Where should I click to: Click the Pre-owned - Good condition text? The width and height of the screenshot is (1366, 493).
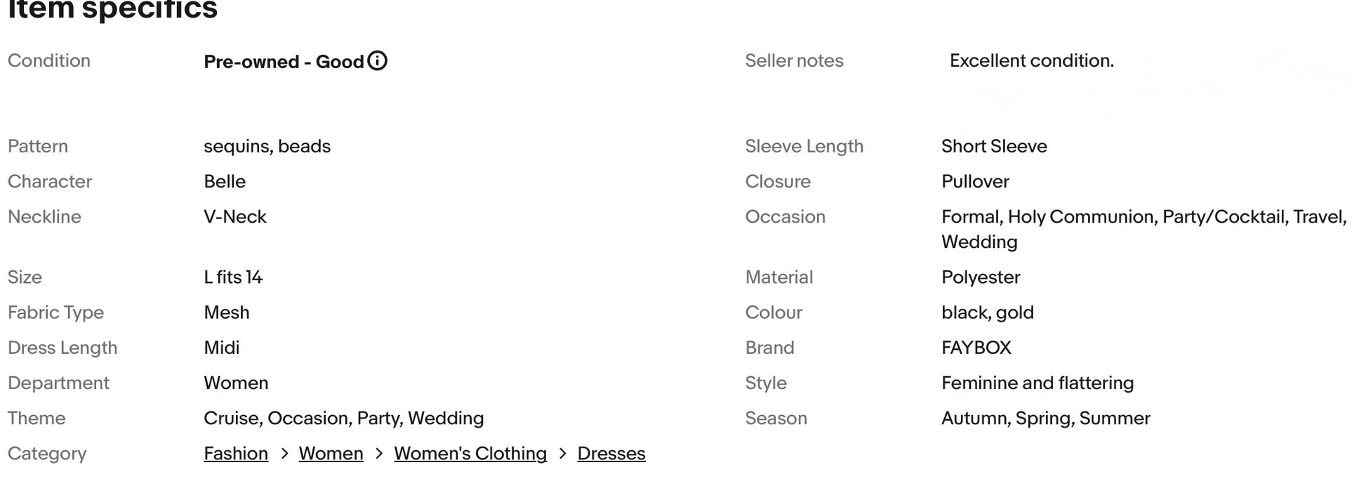284,62
